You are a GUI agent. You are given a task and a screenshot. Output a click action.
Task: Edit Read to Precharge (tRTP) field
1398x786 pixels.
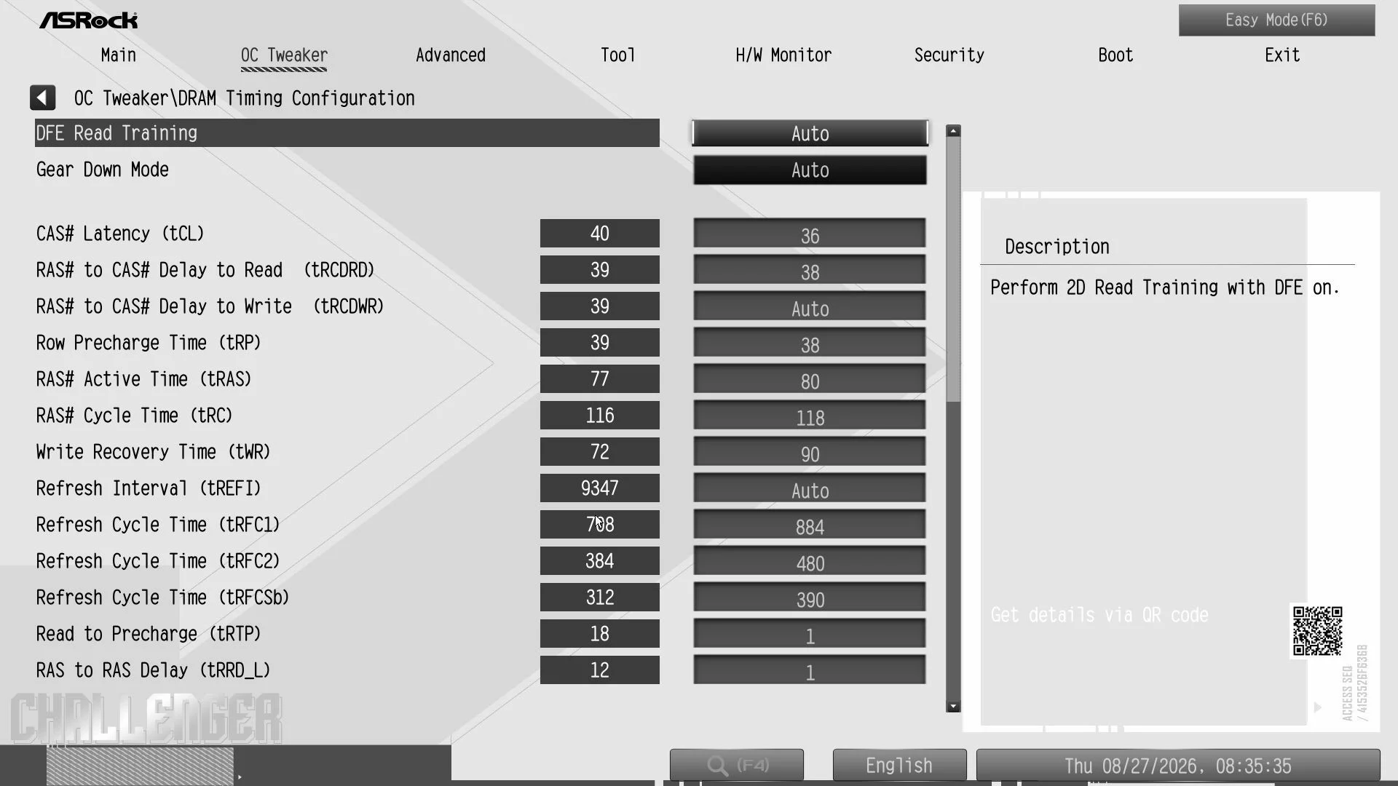810,634
